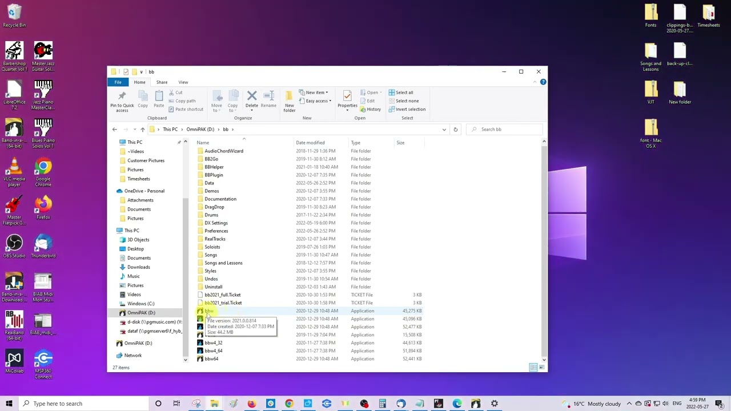Select the MiCollab desktop shortcut
Image resolution: width=731 pixels, height=411 pixels.
click(14, 362)
